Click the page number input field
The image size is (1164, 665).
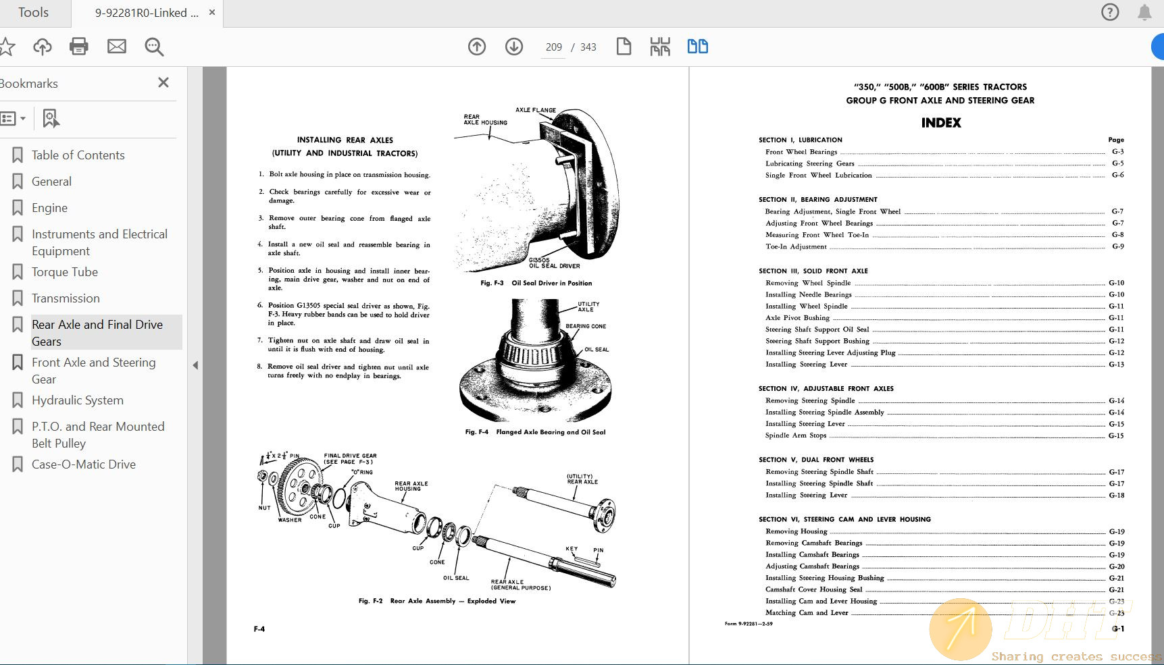[x=553, y=47]
